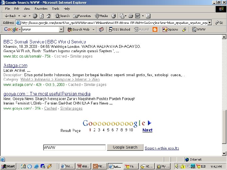Screen dimensions: 227x170
Task: Click the orange Blogger icon
Action: coord(155,30)
